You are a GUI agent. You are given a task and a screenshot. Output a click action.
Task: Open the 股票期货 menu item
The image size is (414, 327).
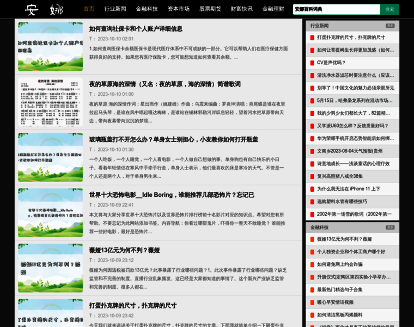[x=210, y=9]
